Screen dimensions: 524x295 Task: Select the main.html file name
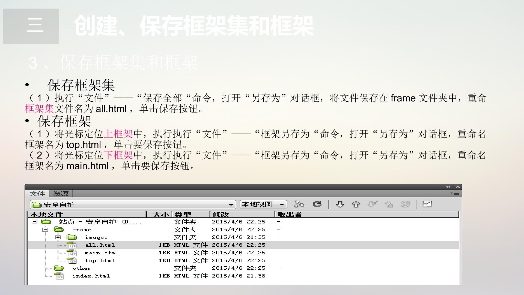(x=102, y=253)
